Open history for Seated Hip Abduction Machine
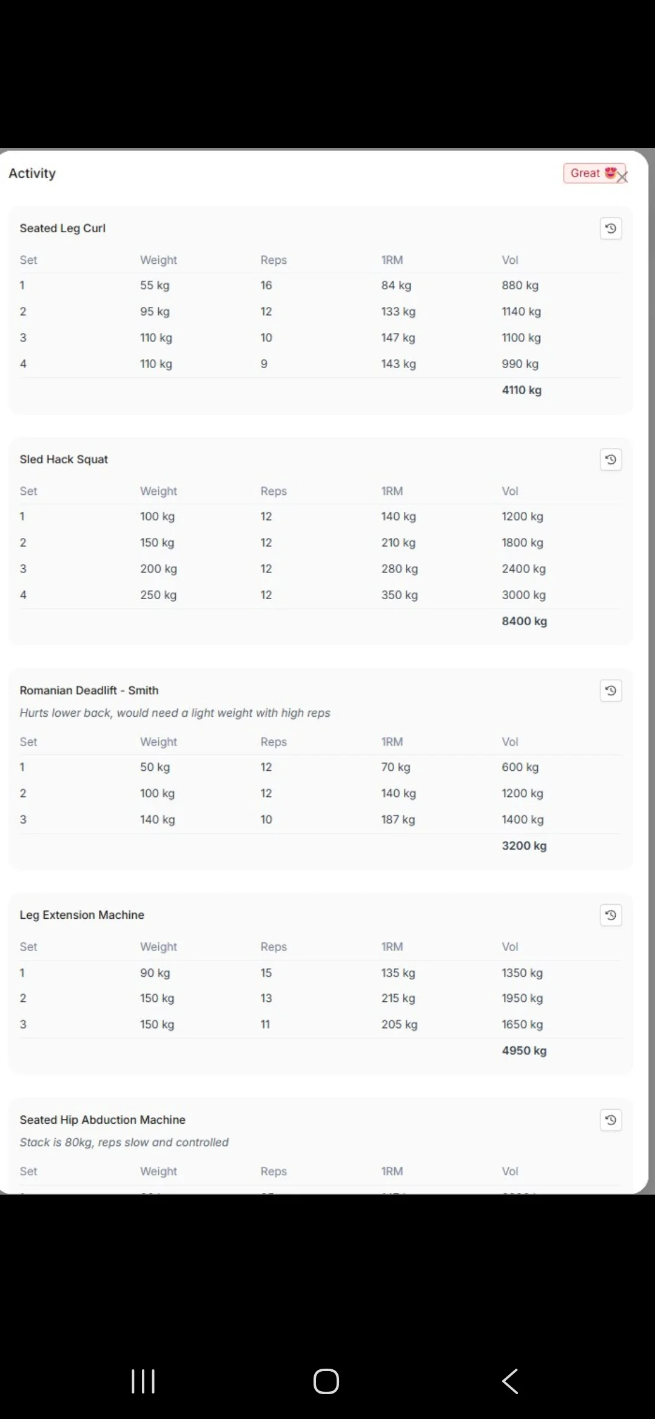 tap(611, 1120)
